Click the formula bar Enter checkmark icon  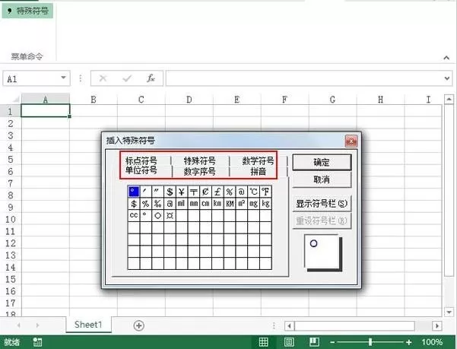click(x=127, y=78)
